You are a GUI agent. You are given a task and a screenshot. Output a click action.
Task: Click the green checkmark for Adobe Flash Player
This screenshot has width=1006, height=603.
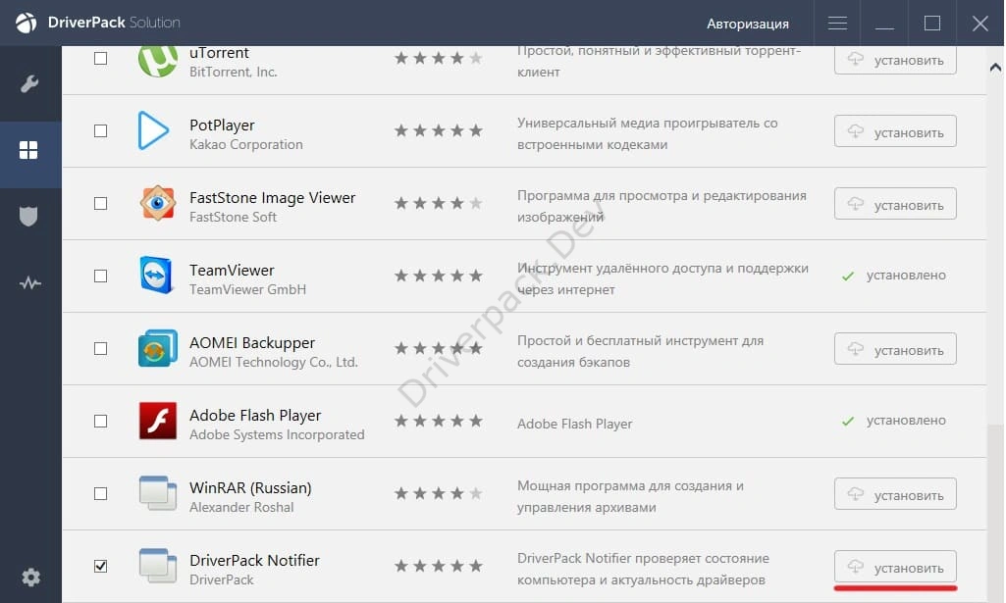848,421
